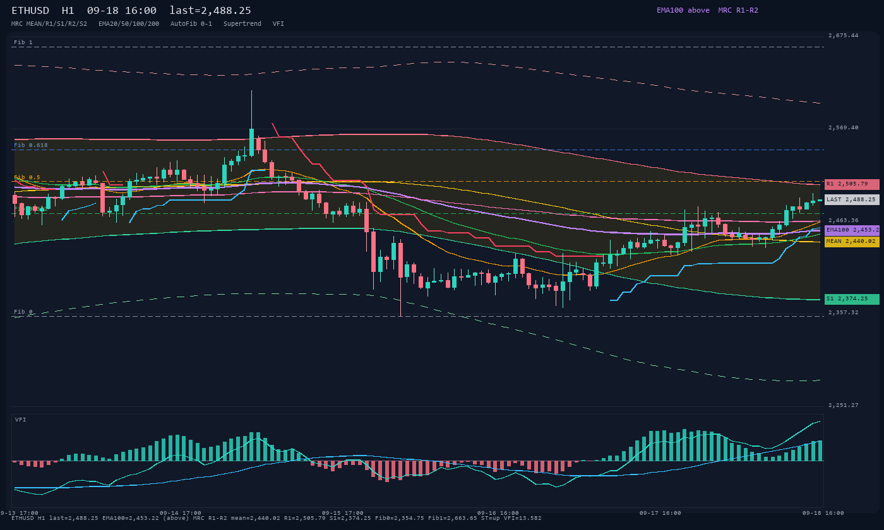Click VFI in the top indicator list

(x=278, y=23)
